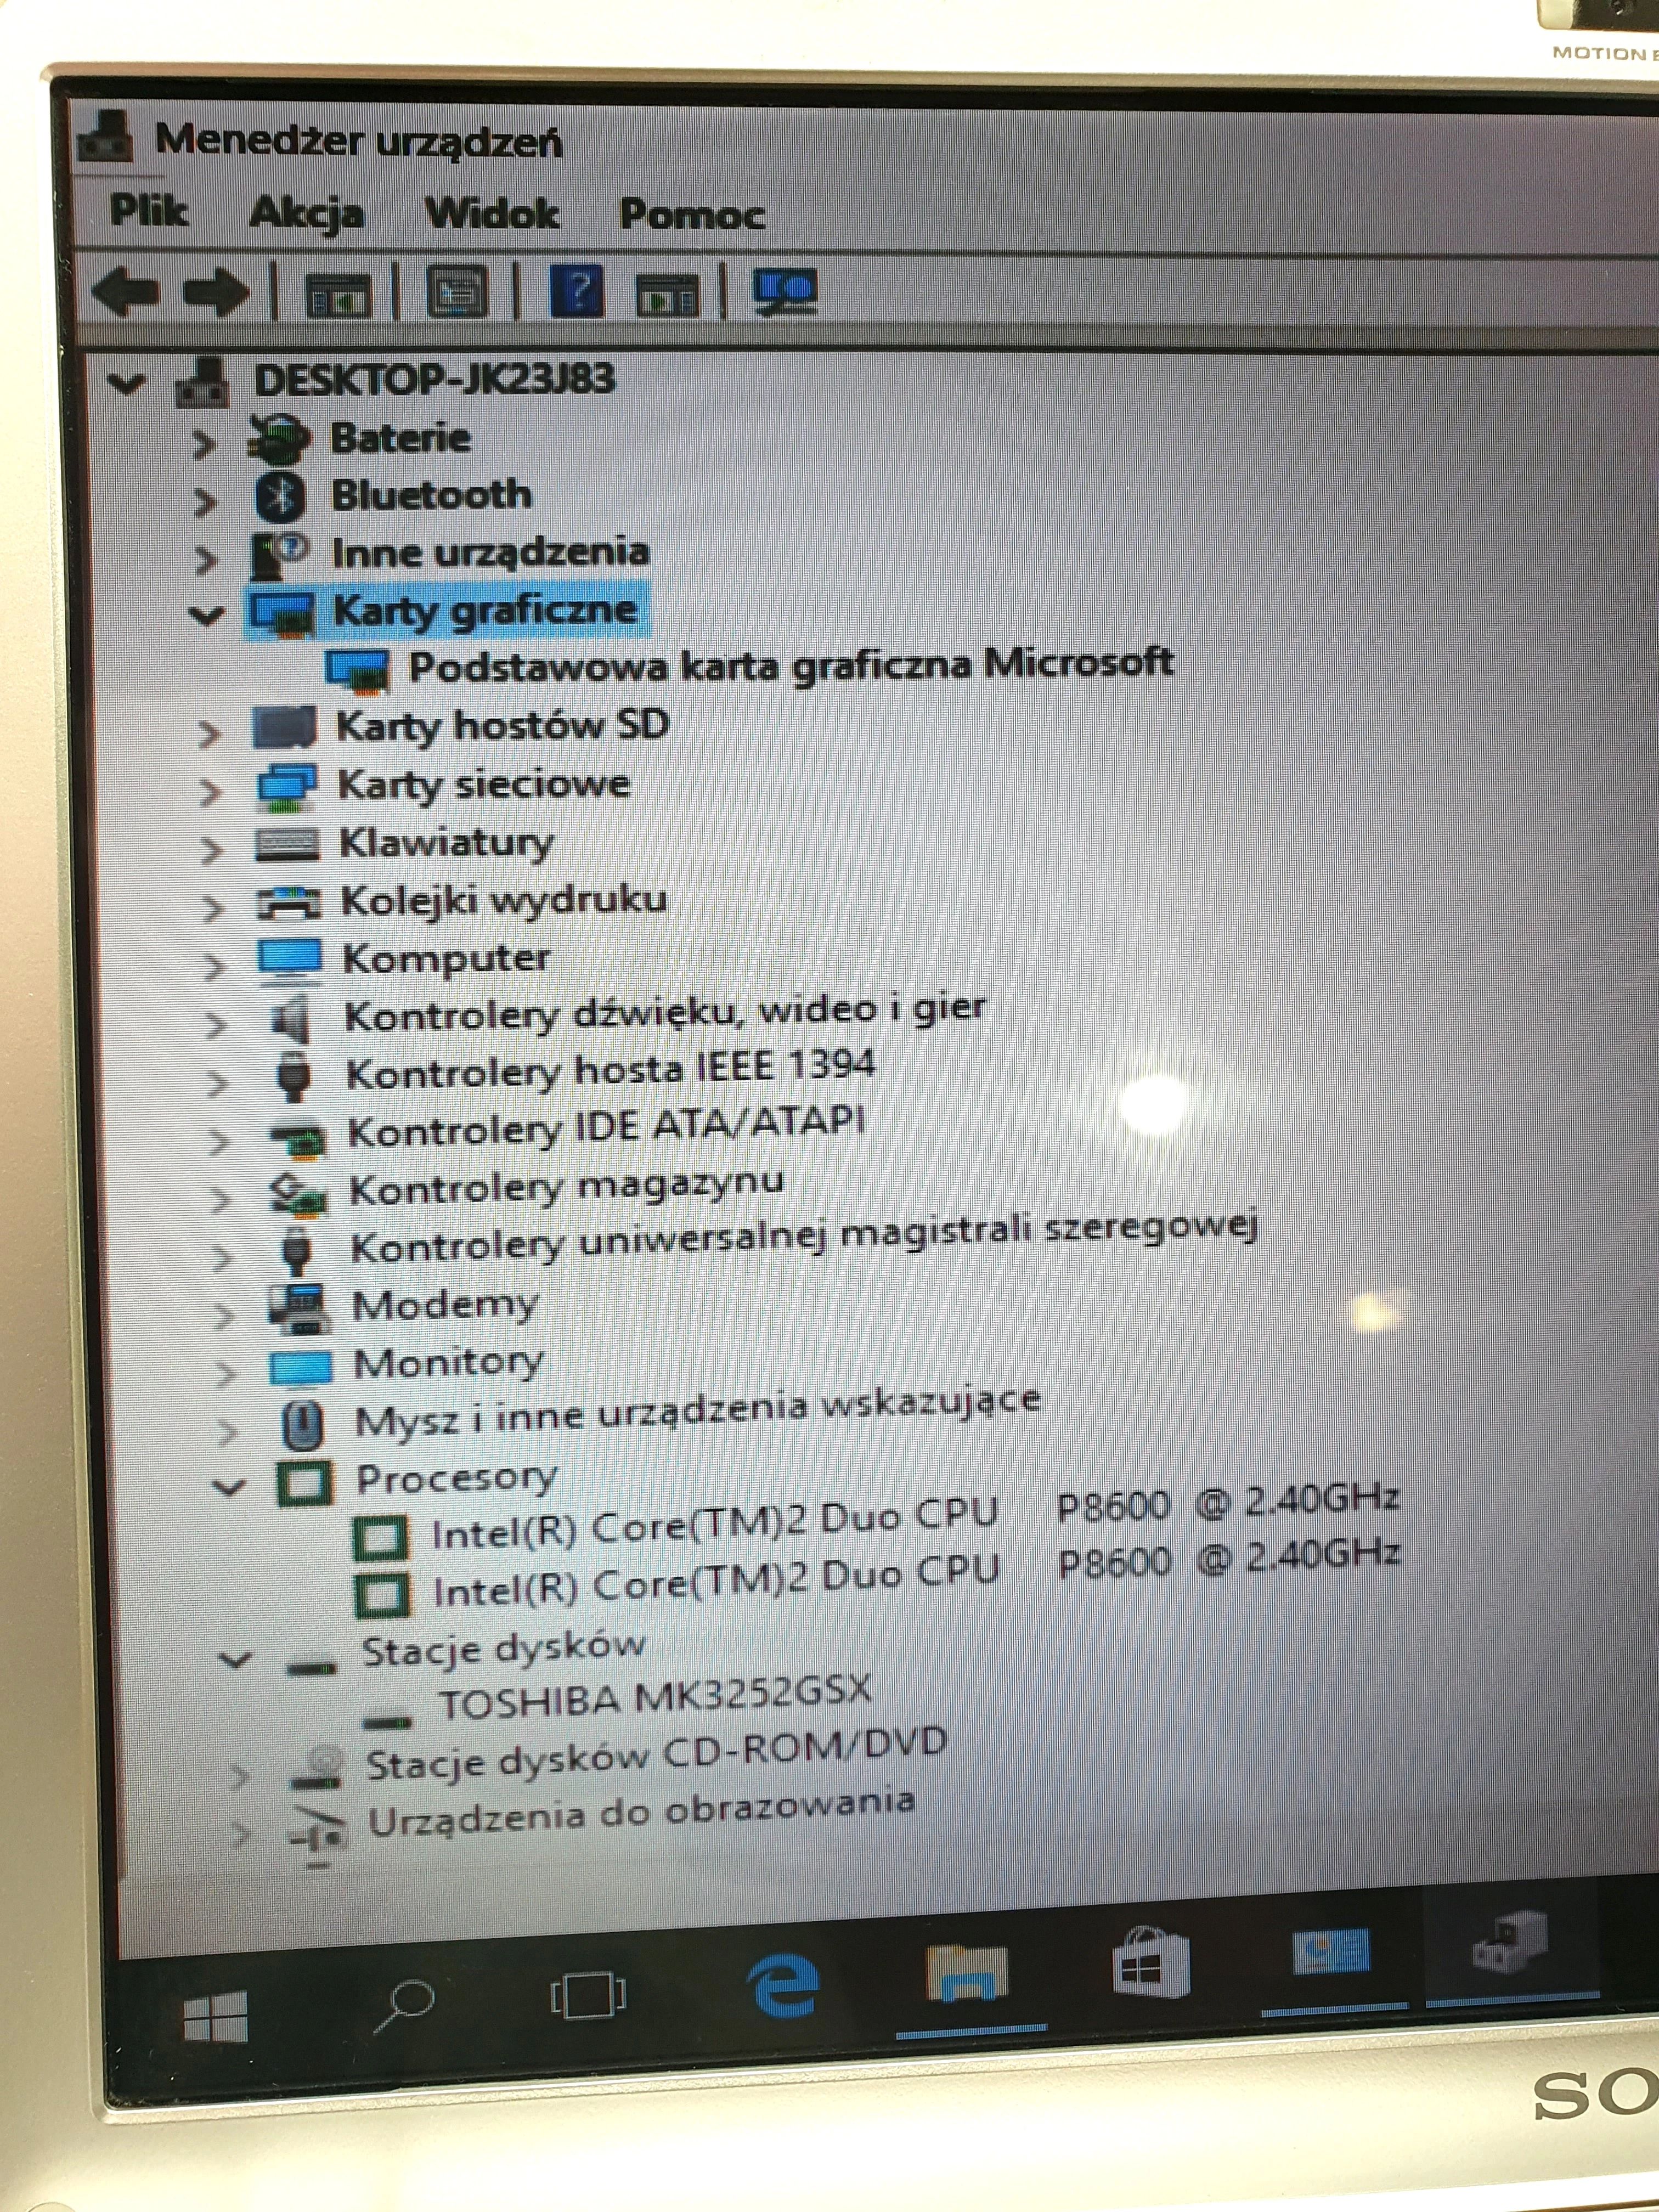Click the blue Help question mark icon
The image size is (1659, 2212).
point(576,292)
